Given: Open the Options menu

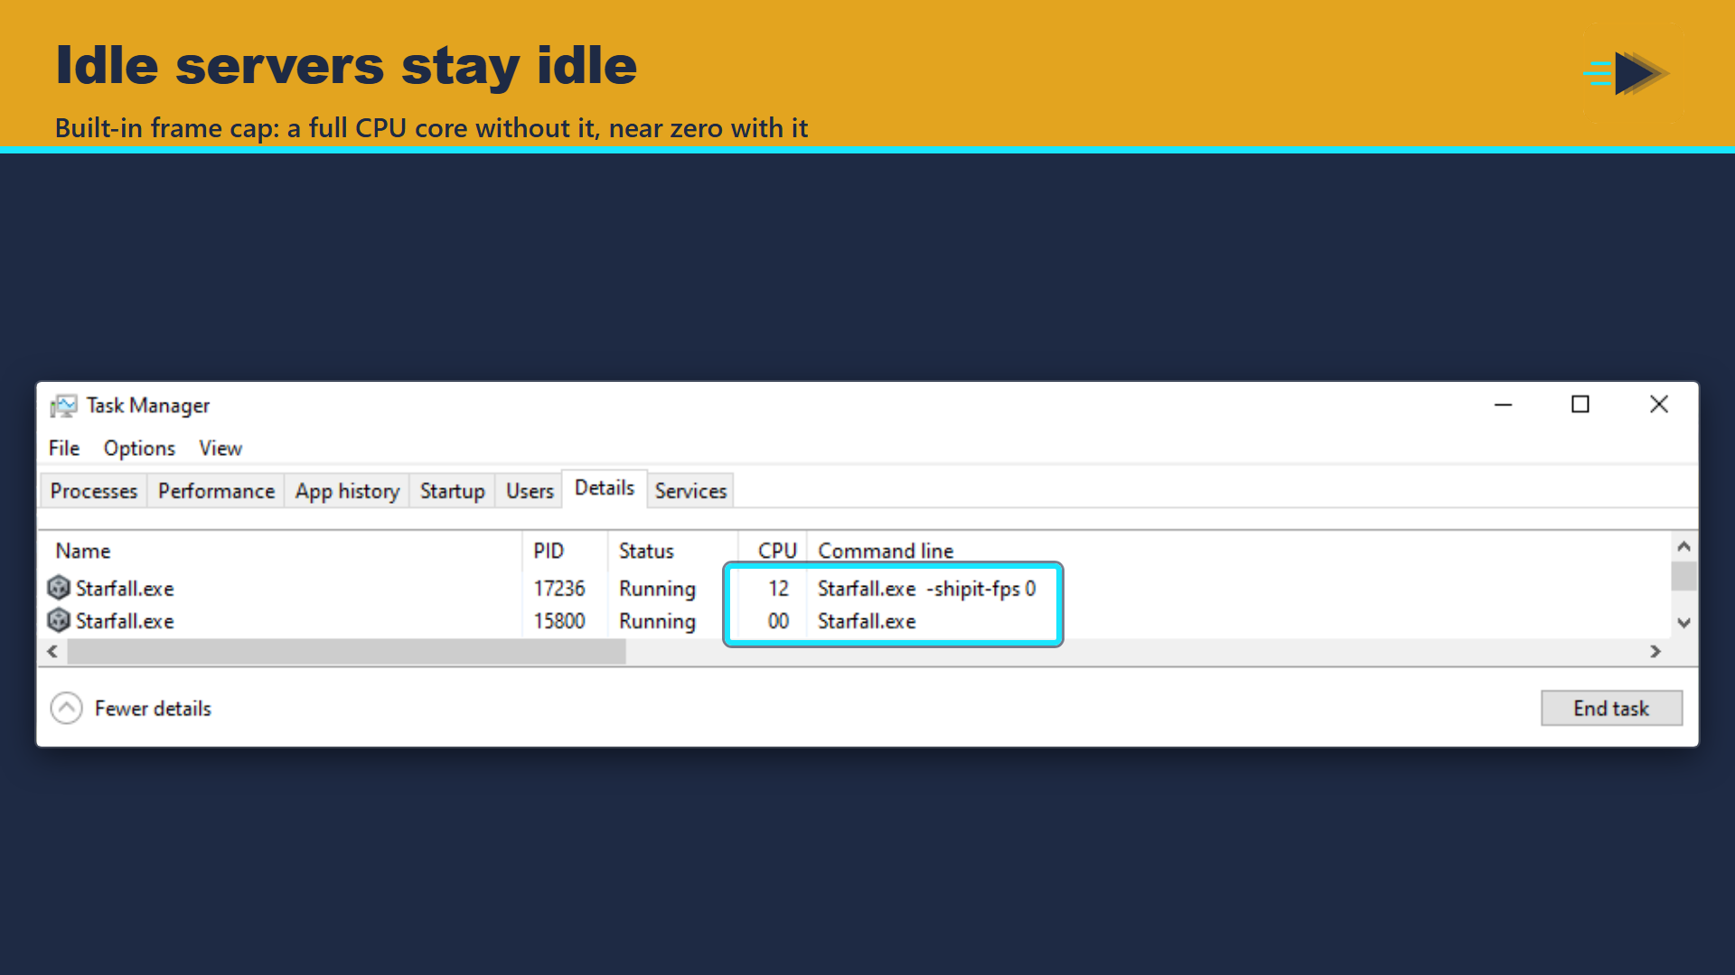Looking at the screenshot, I should pyautogui.click(x=139, y=449).
